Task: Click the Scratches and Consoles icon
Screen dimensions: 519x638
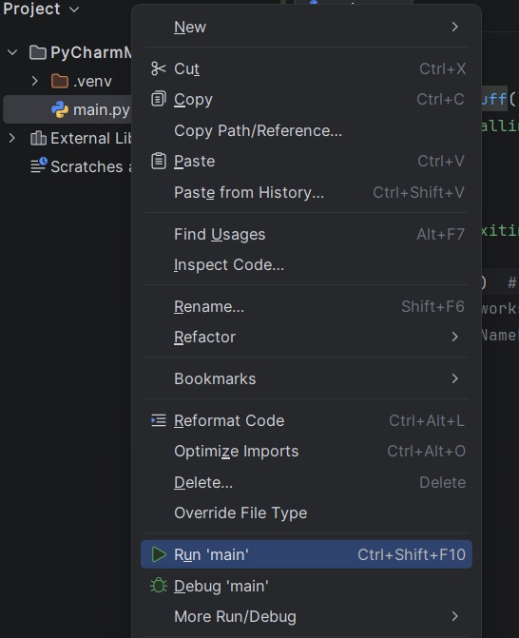Action: [39, 166]
